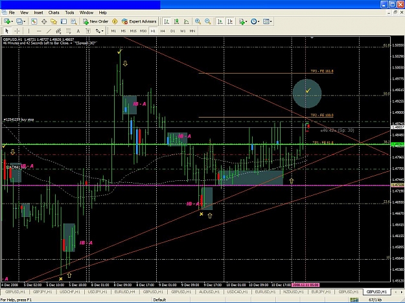Select the TP2 - FE 100.0 label
405x303 pixels.
click(322, 116)
